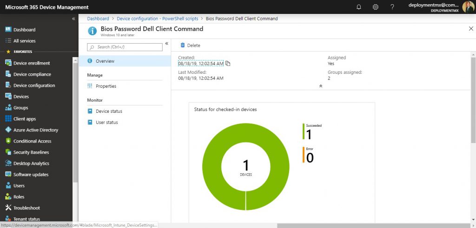476x228 pixels.
Task: Go to Device configuration - PowerShell scripts breadcrumb
Action: [x=157, y=19]
